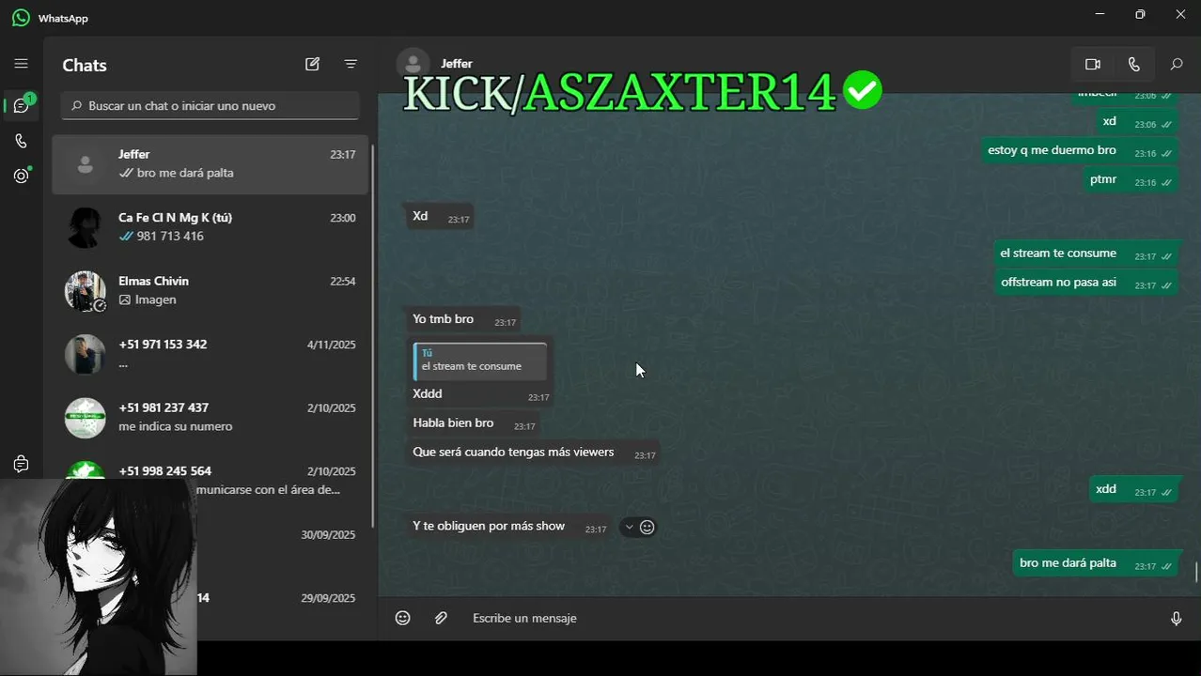Open the Status updates tab
The image size is (1201, 676).
21,176
